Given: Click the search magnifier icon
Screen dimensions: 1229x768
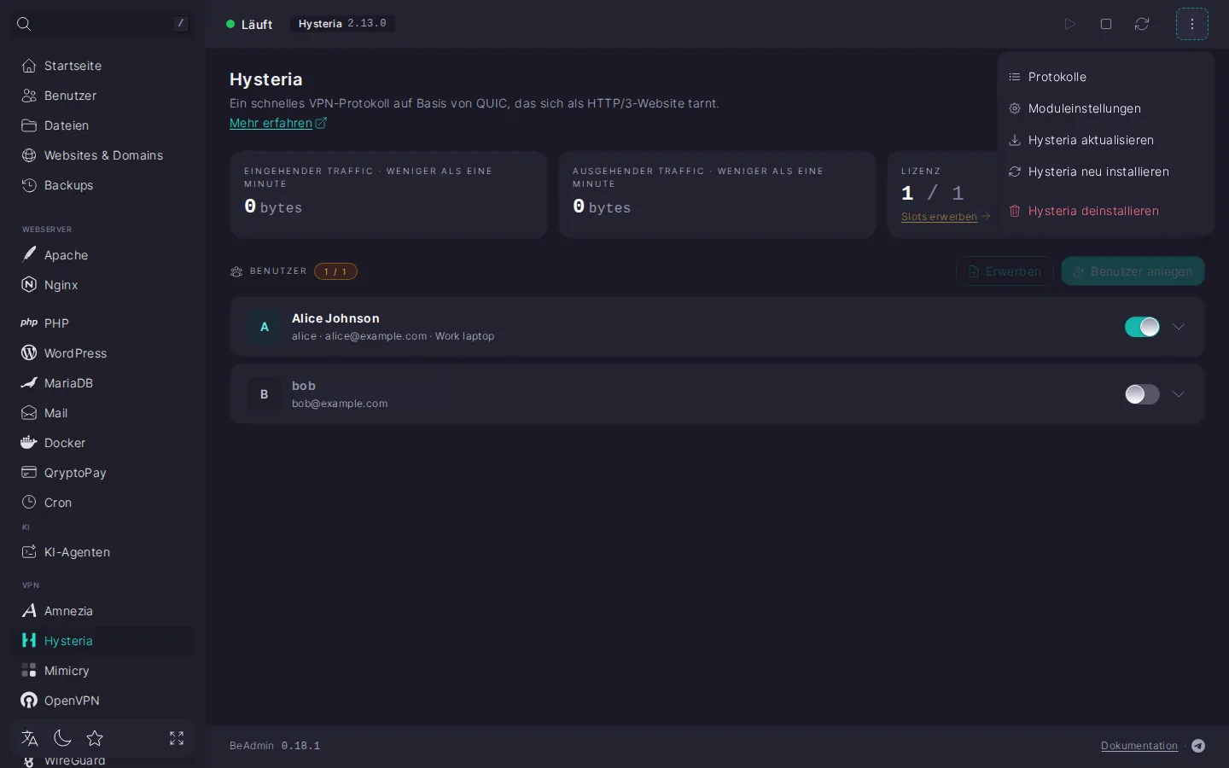Looking at the screenshot, I should click(x=24, y=24).
